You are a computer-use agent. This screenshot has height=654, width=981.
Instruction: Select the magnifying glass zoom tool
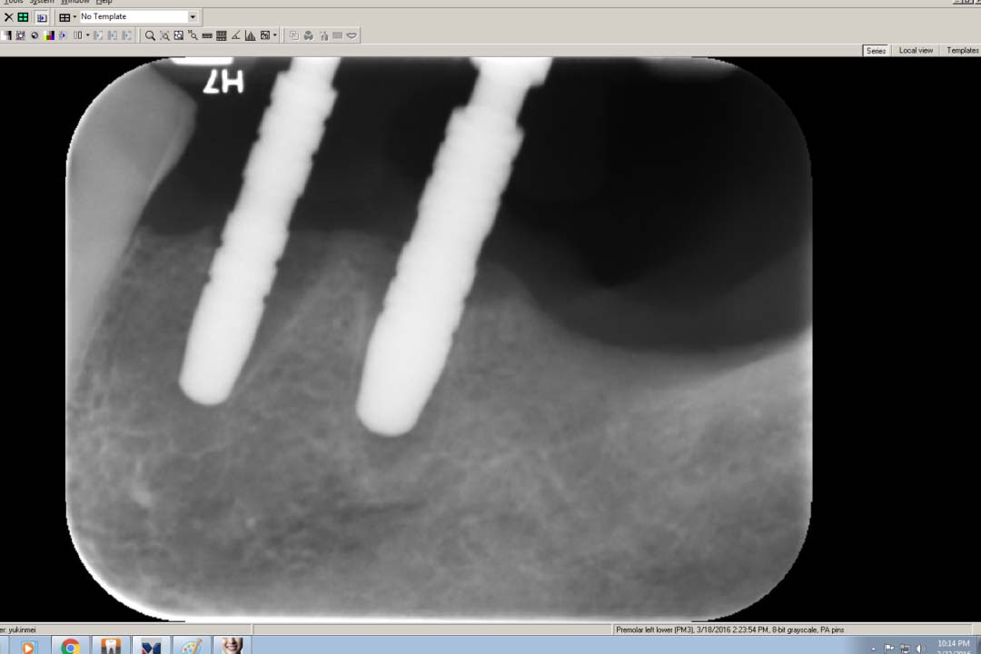(x=150, y=35)
